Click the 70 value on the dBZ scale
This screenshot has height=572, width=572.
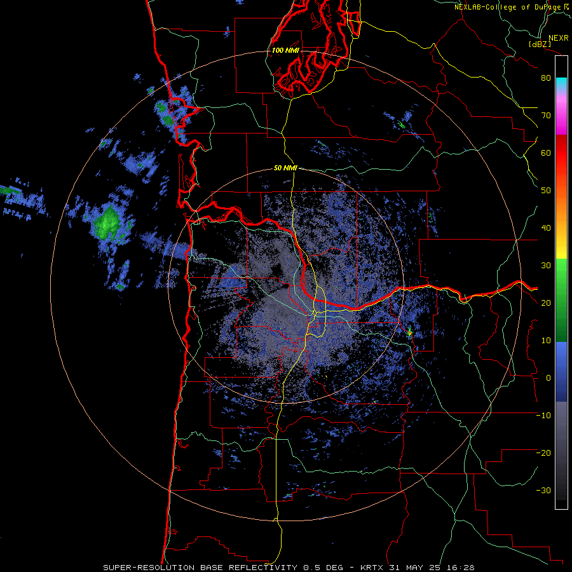[x=546, y=116]
